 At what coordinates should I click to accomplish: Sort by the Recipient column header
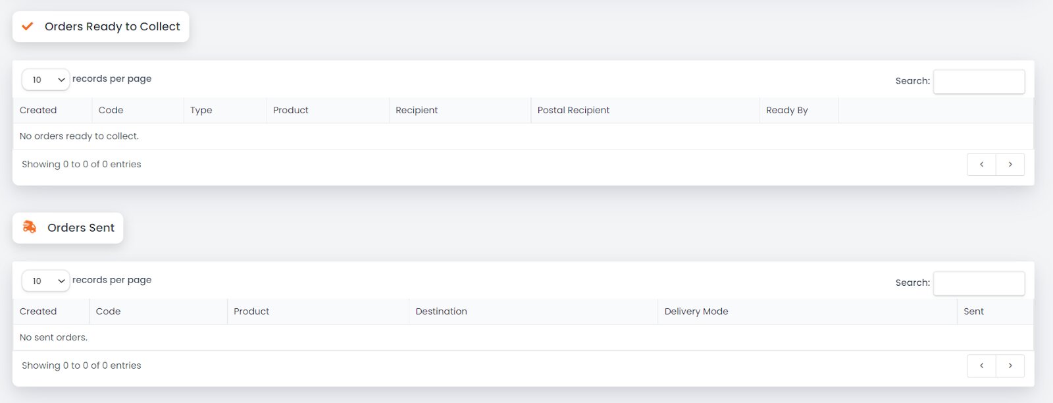[417, 111]
